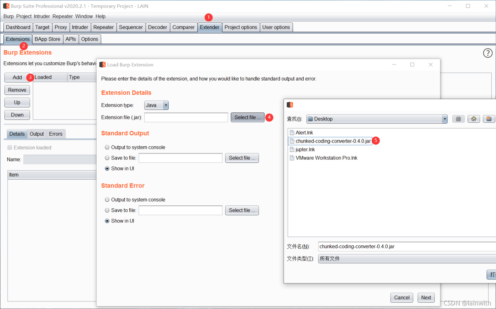
Task: Open the Project menu
Action: point(24,17)
